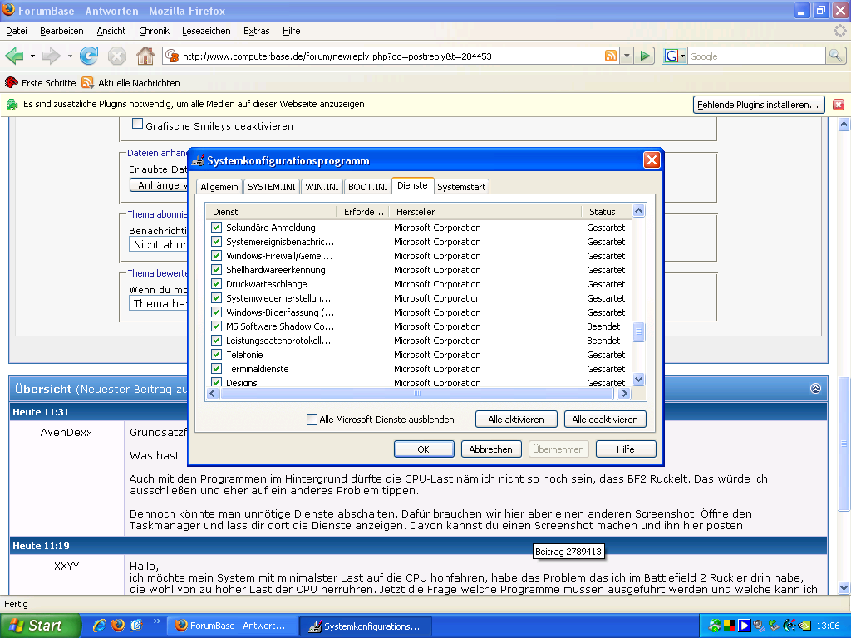Check Grafische Smileys deaktivieren
851x638 pixels.
coord(138,125)
